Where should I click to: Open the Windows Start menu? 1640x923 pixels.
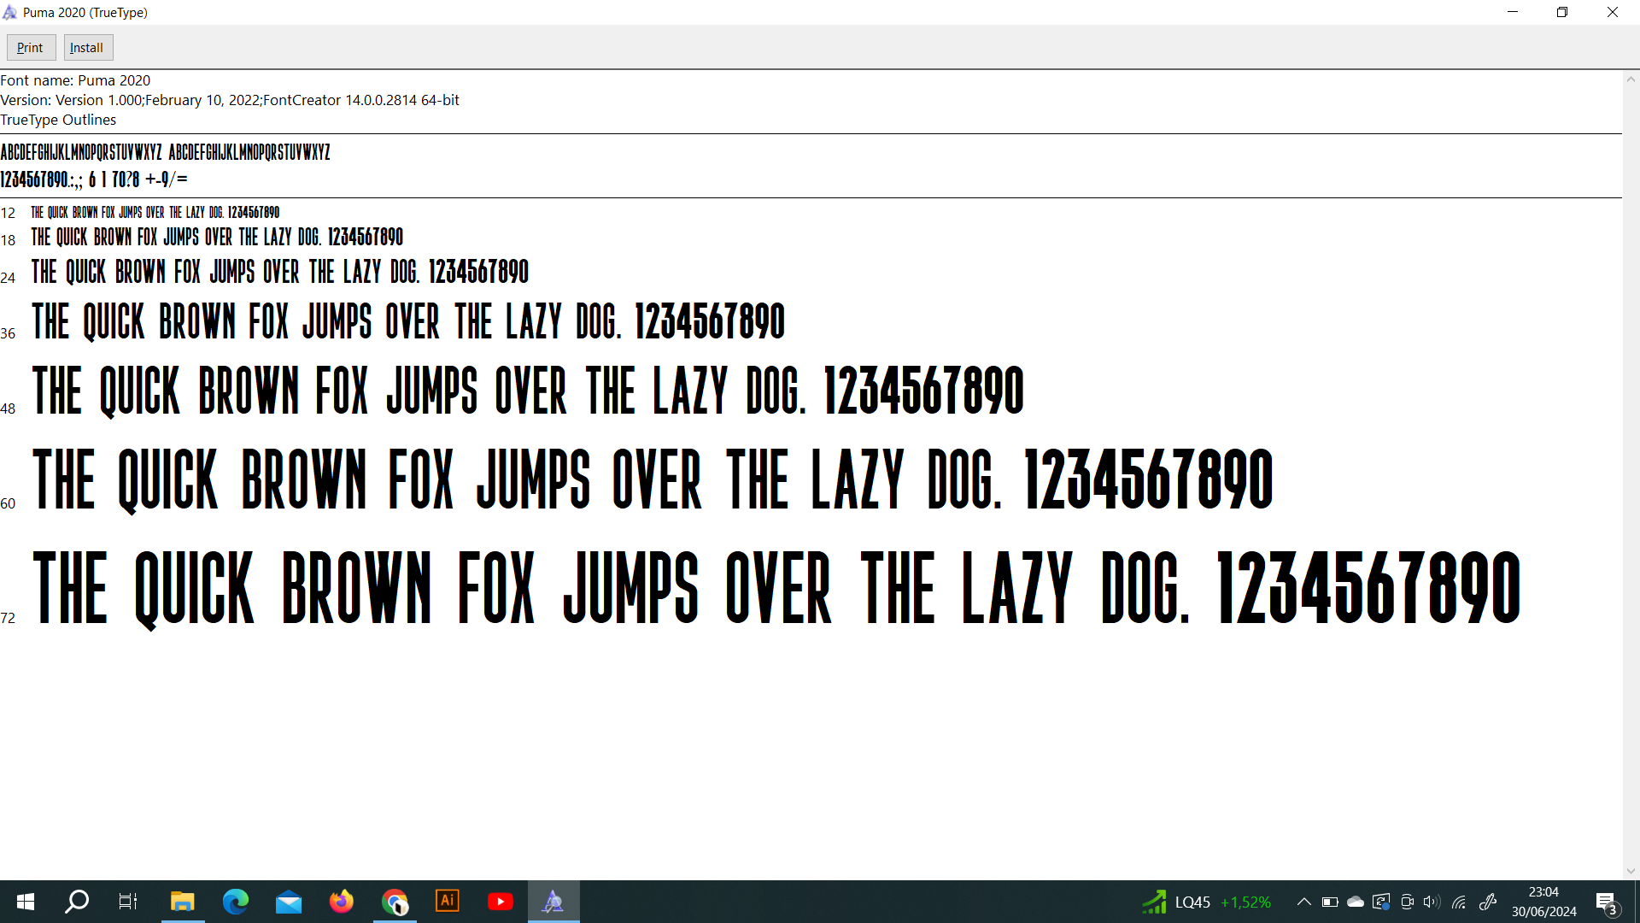click(26, 902)
